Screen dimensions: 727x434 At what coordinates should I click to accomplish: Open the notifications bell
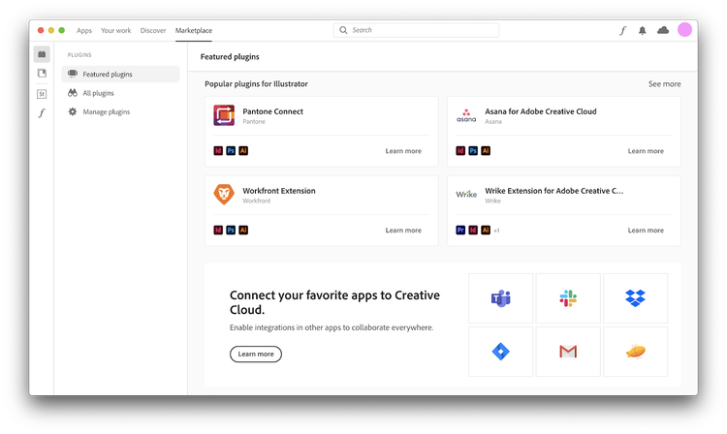[x=642, y=30]
